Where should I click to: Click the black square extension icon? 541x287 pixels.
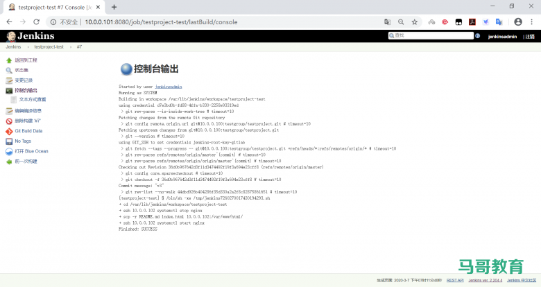point(458,21)
